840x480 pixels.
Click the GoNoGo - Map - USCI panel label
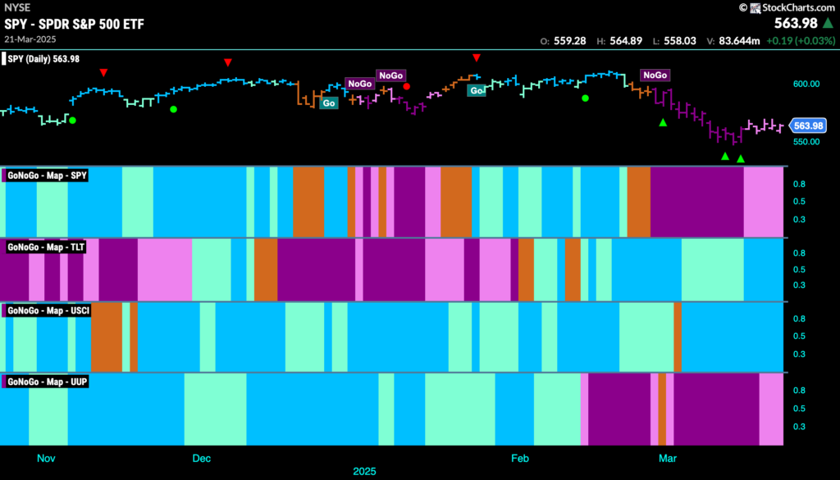point(48,310)
